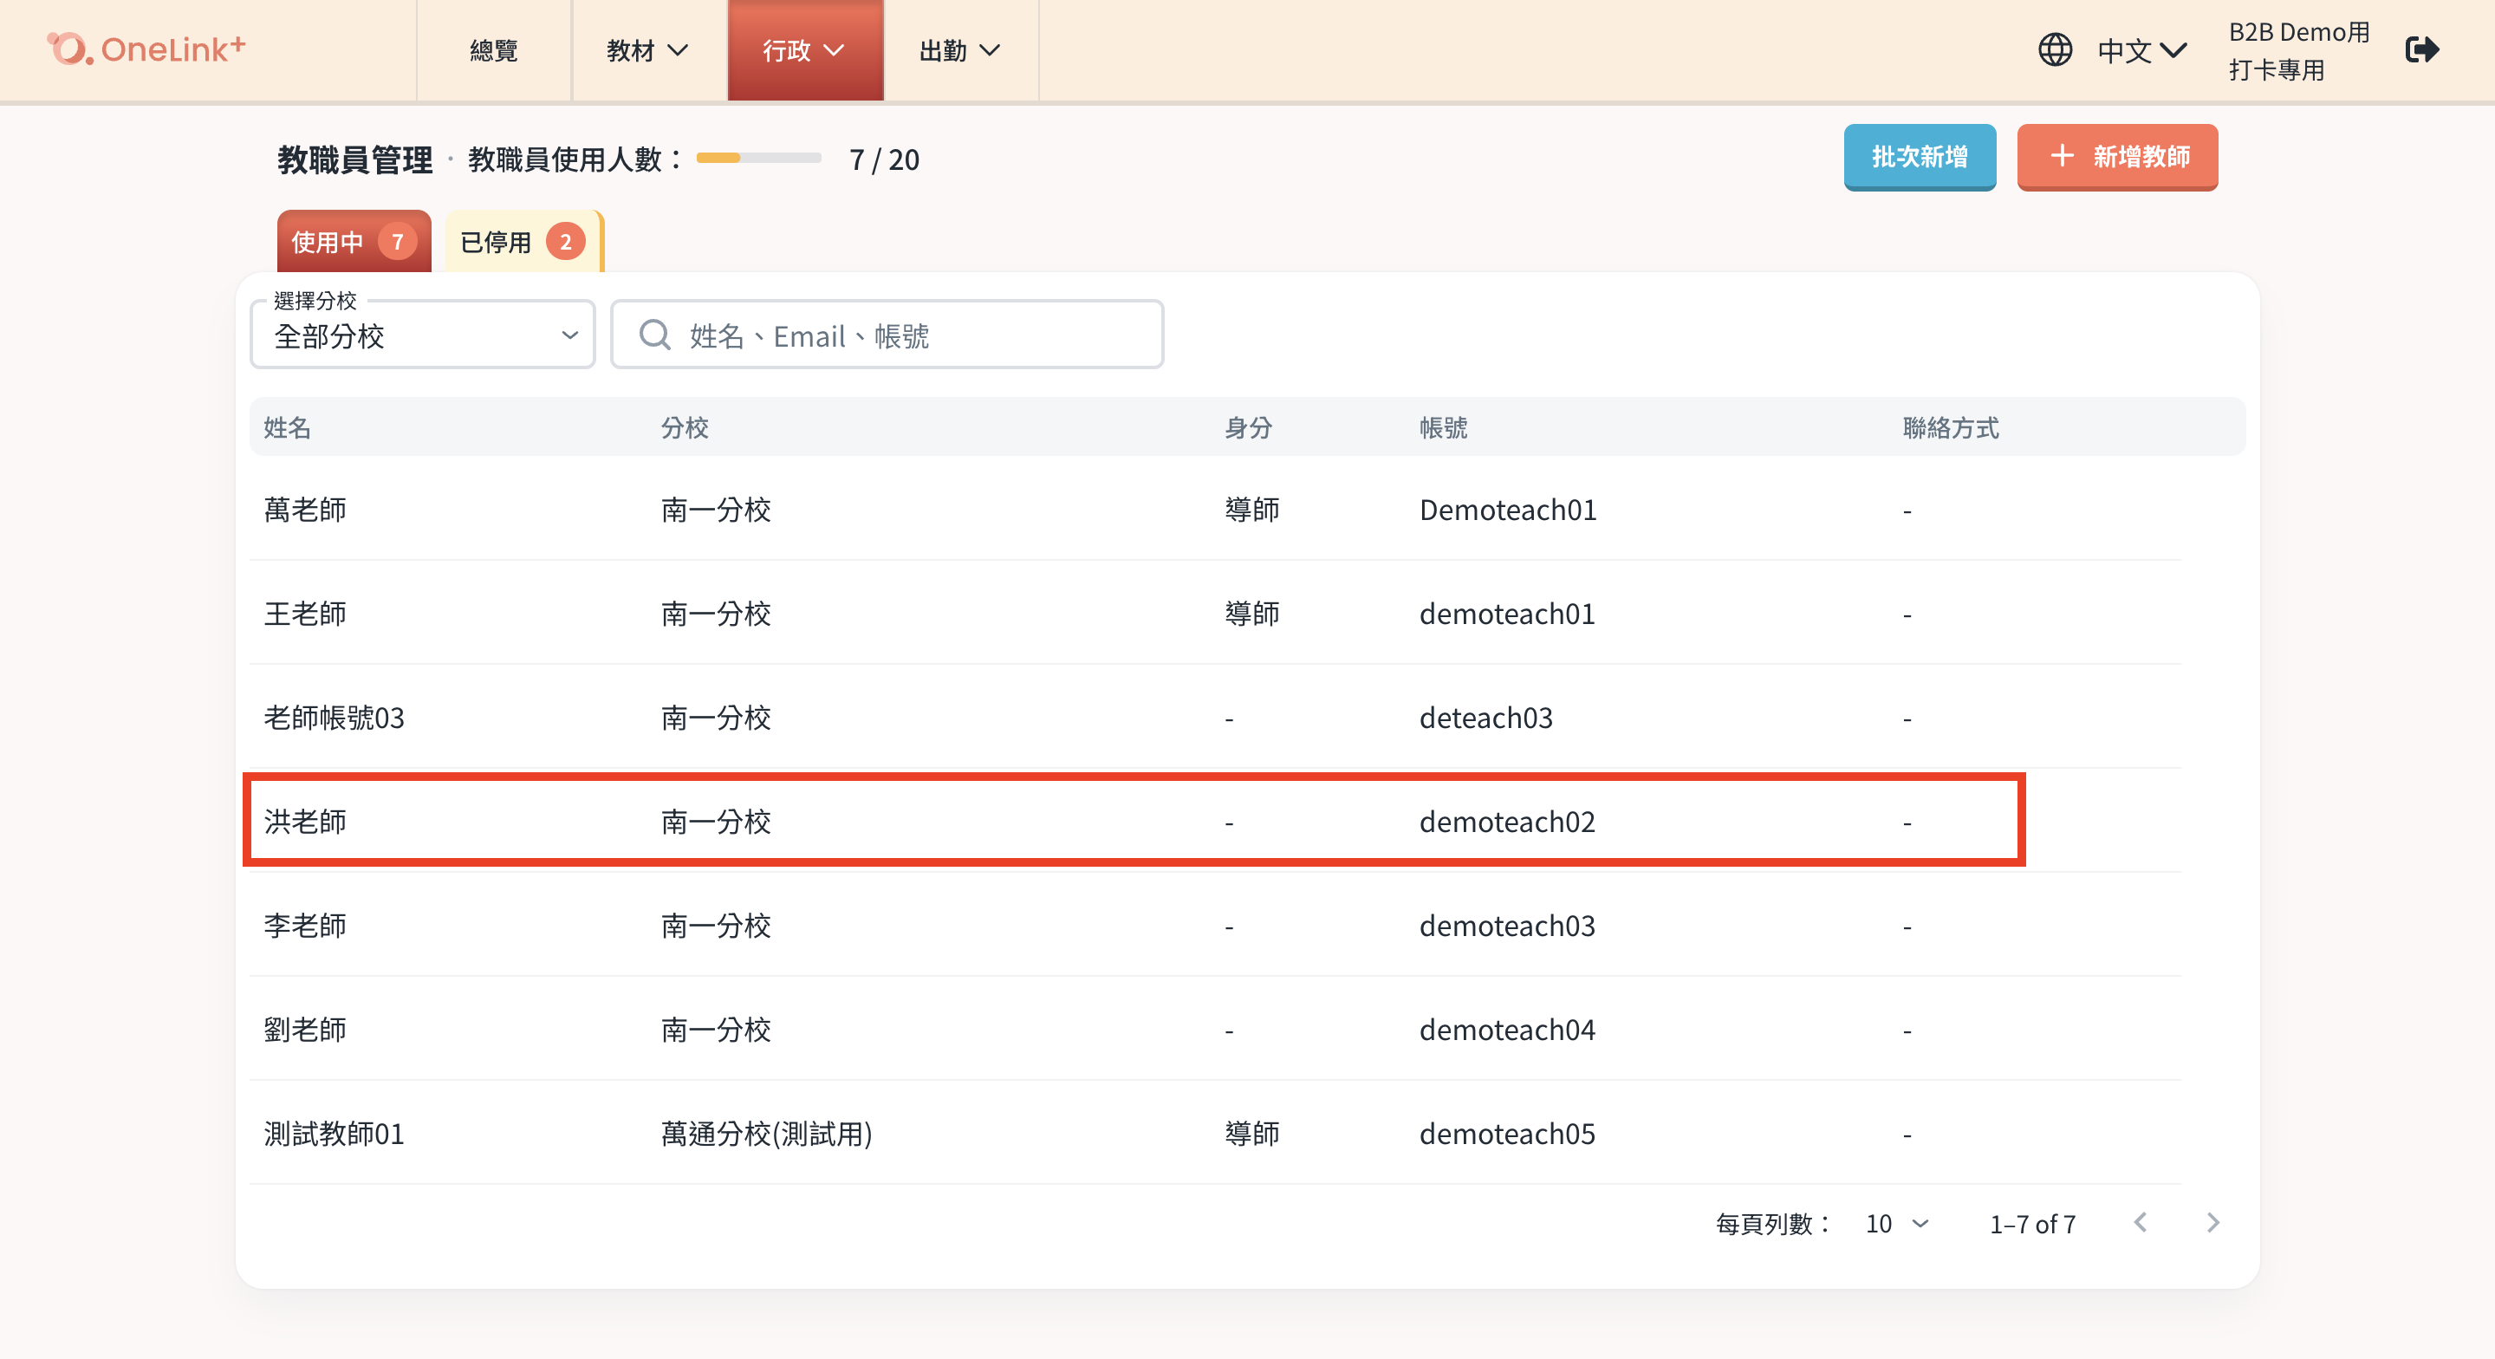Open the 中文 language dropdown
This screenshot has height=1359, width=2495.
click(x=2141, y=50)
